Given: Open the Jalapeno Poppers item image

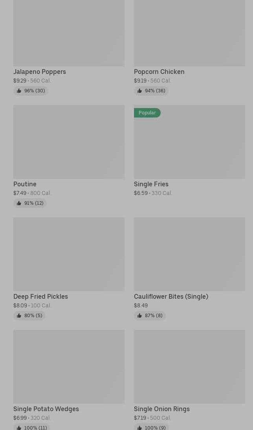Looking at the screenshot, I should [69, 33].
